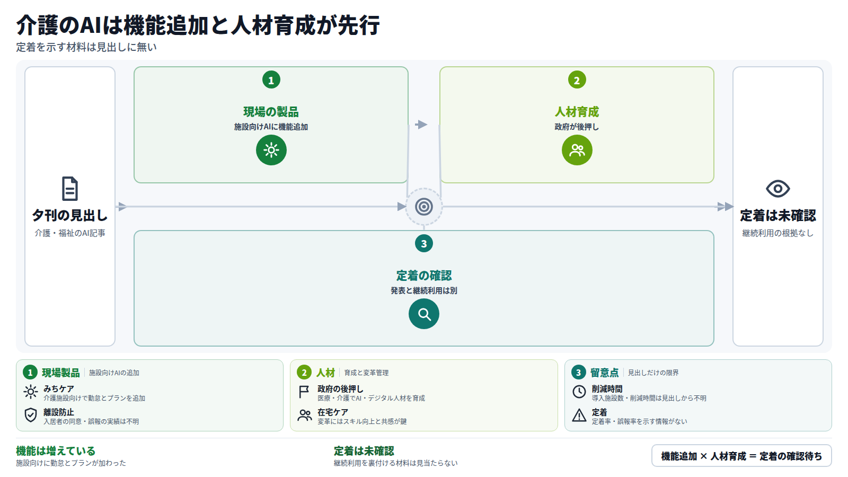Click the main title 介護のAIは機能追加と人材育成が先行
This screenshot has width=848, height=477.
198,25
